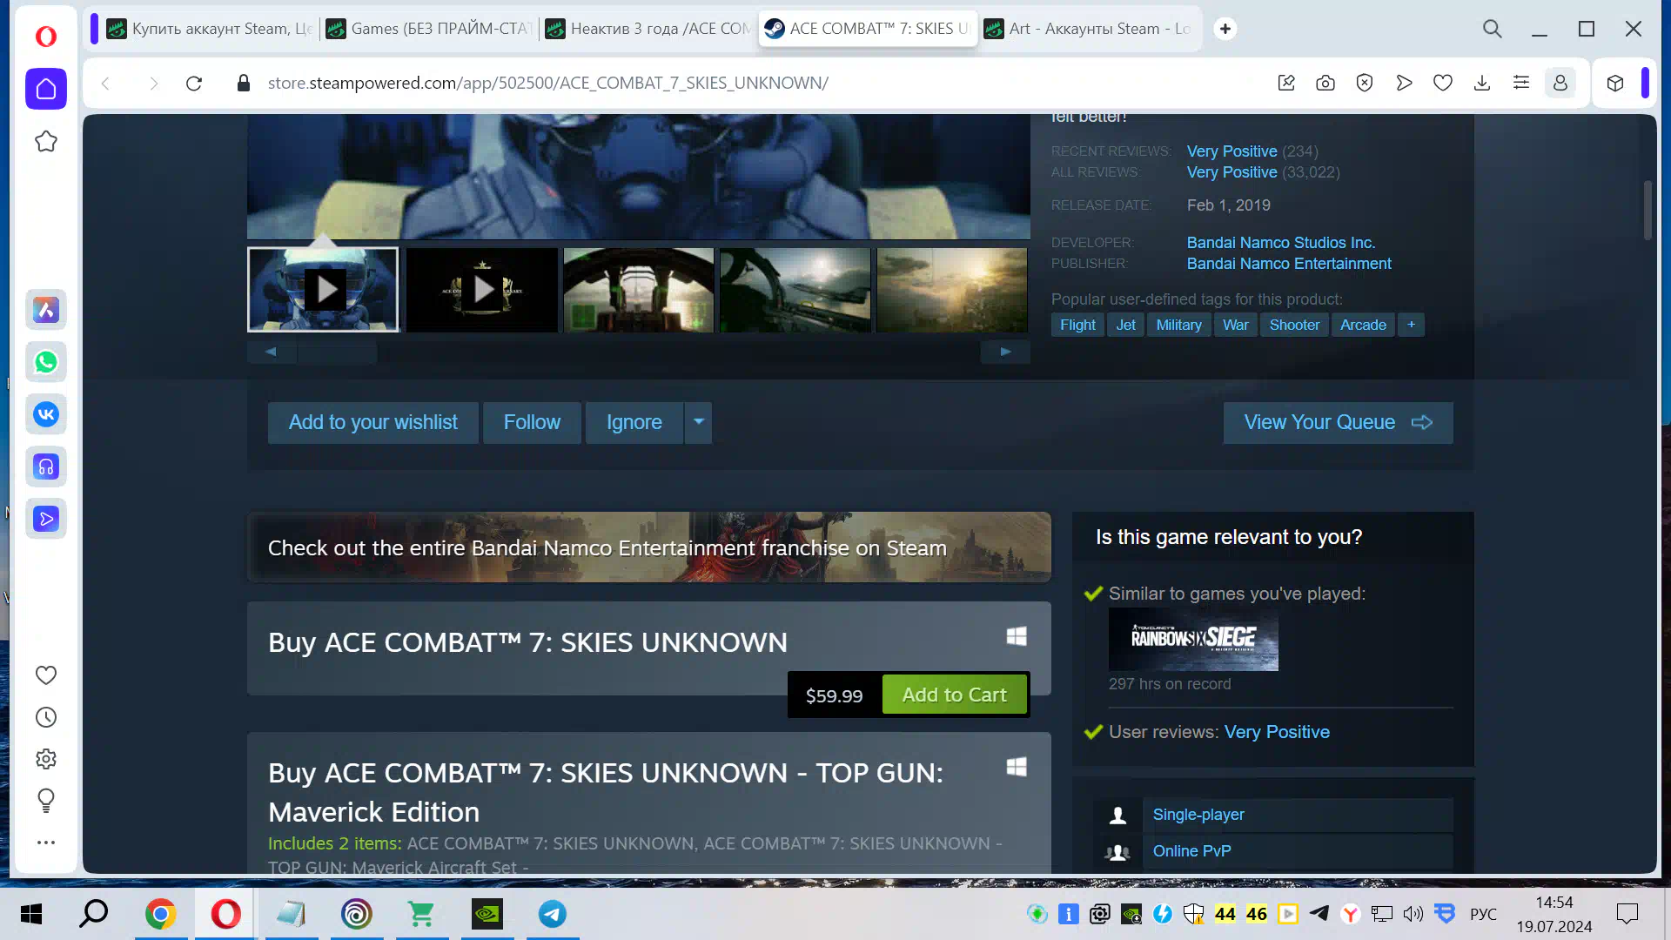This screenshot has width=1671, height=940.
Task: Open Google Chrome from taskbar
Action: tap(160, 914)
